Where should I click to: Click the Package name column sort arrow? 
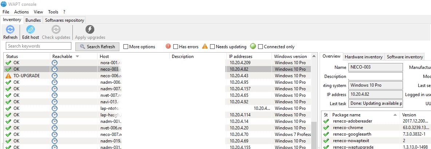point(395,115)
